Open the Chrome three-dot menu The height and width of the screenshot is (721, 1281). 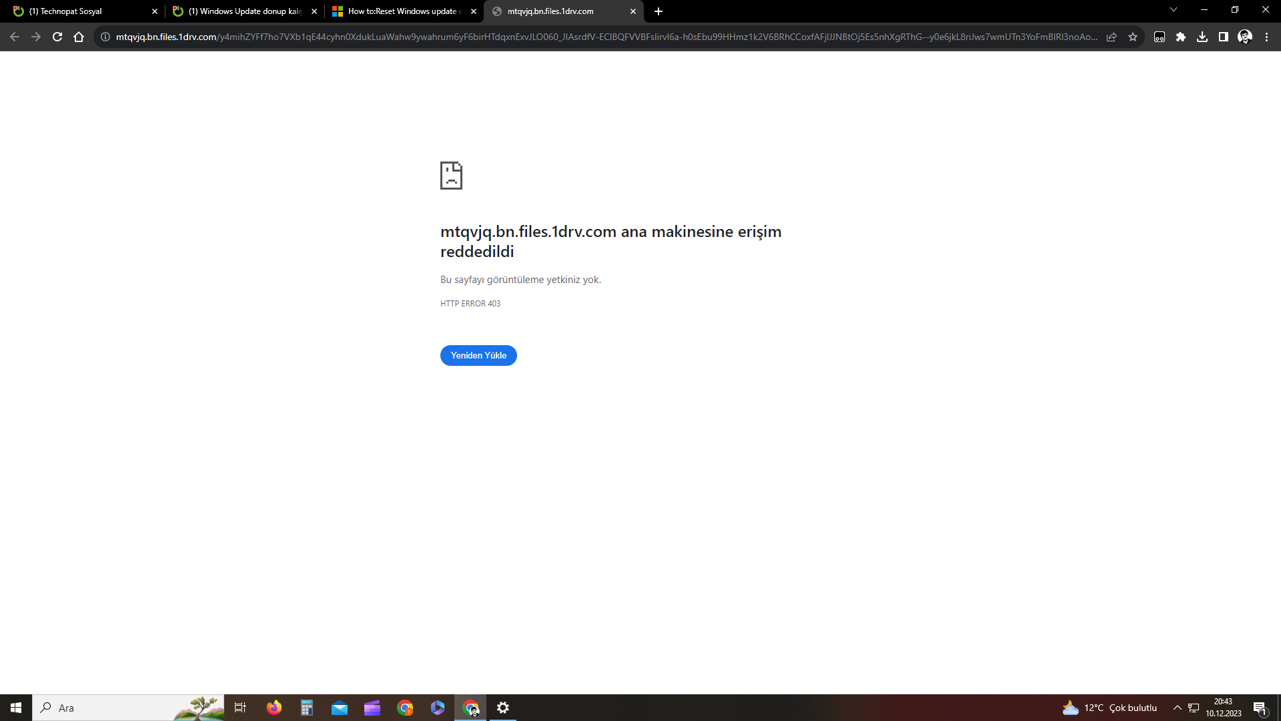1266,37
